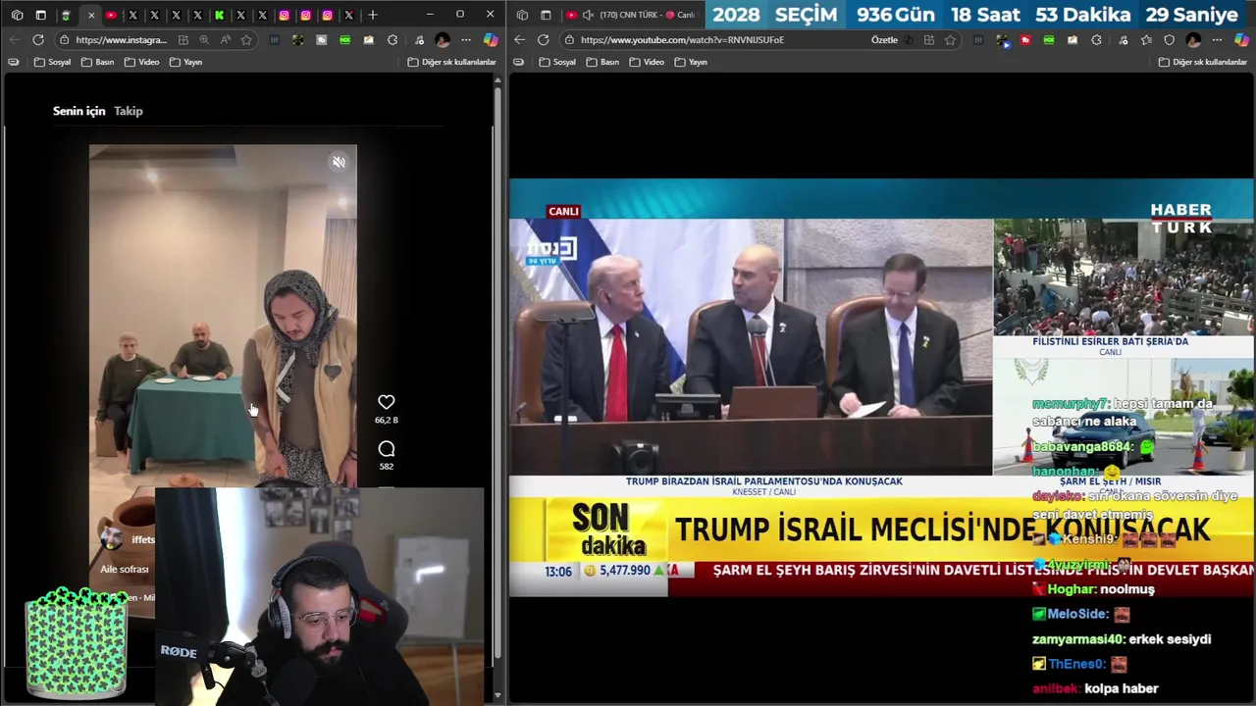
Task: Expand Sosyal bookmarks folder in Instagram window
Action: coord(52,62)
